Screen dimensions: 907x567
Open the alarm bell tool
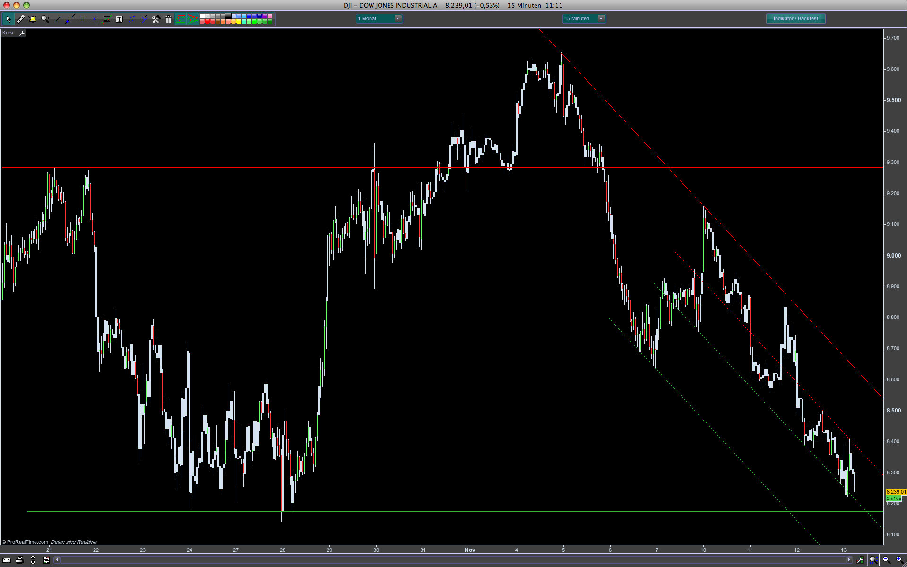(x=33, y=19)
